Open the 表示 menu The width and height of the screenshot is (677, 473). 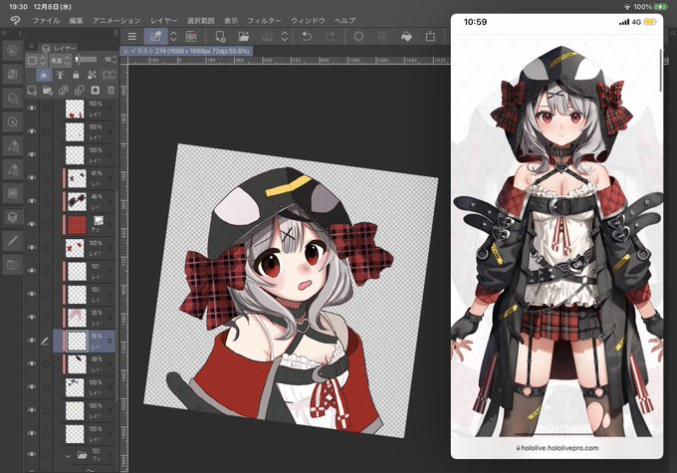(x=231, y=21)
